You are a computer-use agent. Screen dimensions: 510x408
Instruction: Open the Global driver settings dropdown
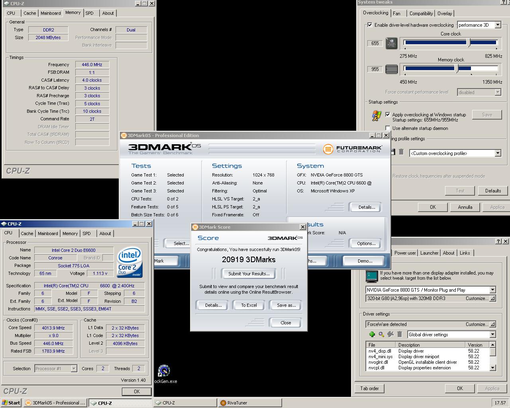click(492, 334)
